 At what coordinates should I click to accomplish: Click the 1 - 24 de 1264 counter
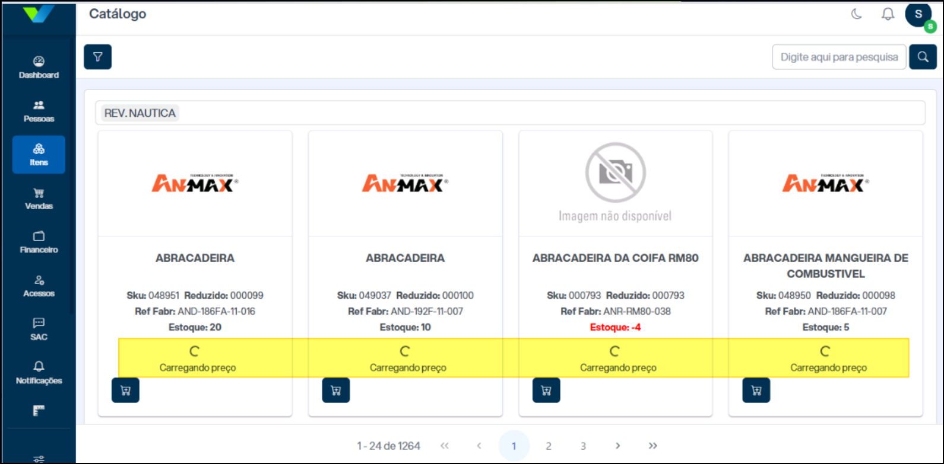click(389, 446)
